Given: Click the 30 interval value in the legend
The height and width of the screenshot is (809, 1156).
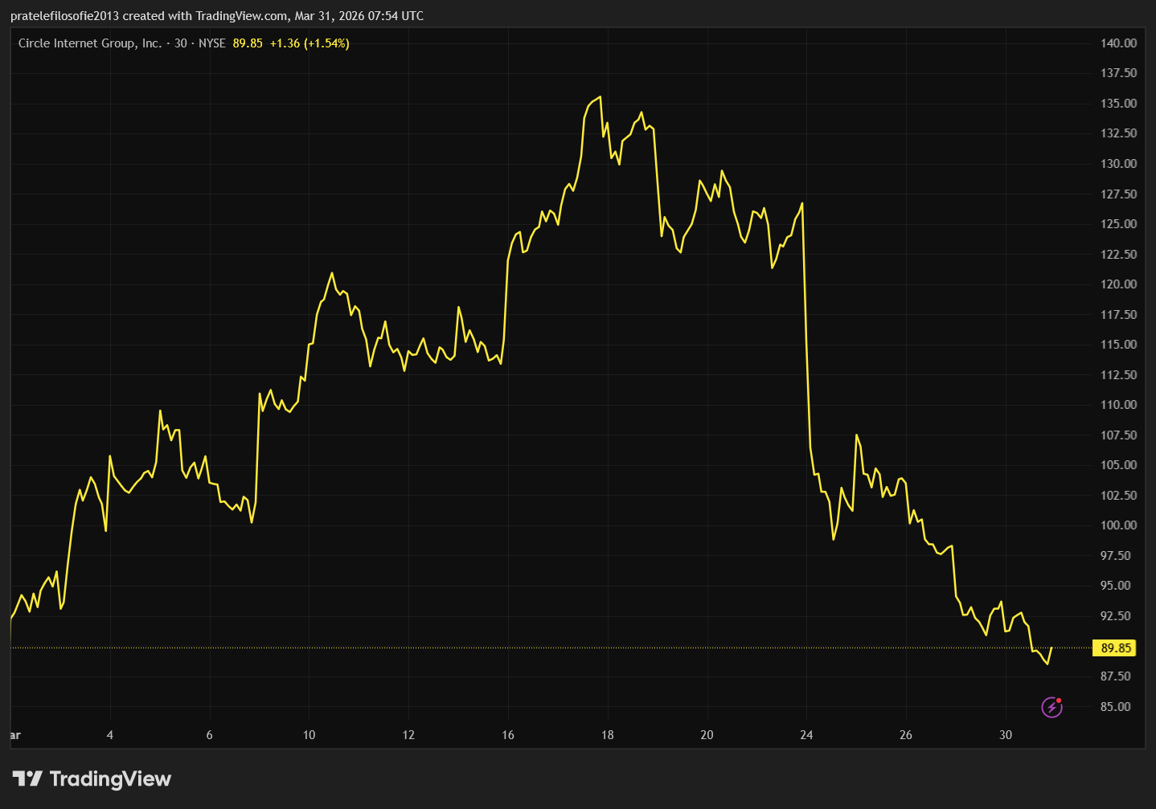Looking at the screenshot, I should point(181,43).
